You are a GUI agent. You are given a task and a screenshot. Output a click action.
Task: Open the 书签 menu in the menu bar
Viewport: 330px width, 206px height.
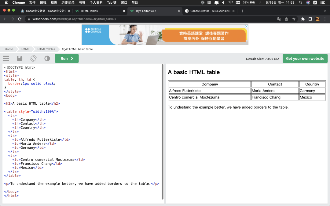click(x=82, y=2)
